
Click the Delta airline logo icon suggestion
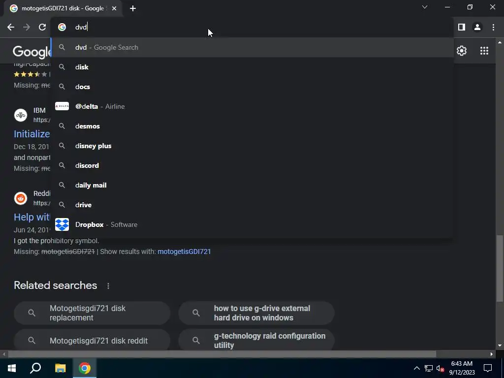pos(62,106)
